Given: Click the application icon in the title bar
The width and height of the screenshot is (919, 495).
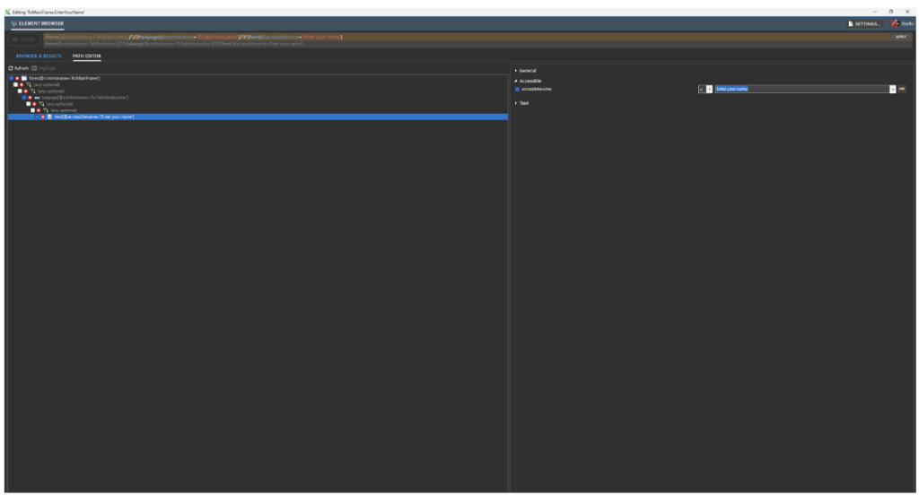Looking at the screenshot, I should [7, 12].
